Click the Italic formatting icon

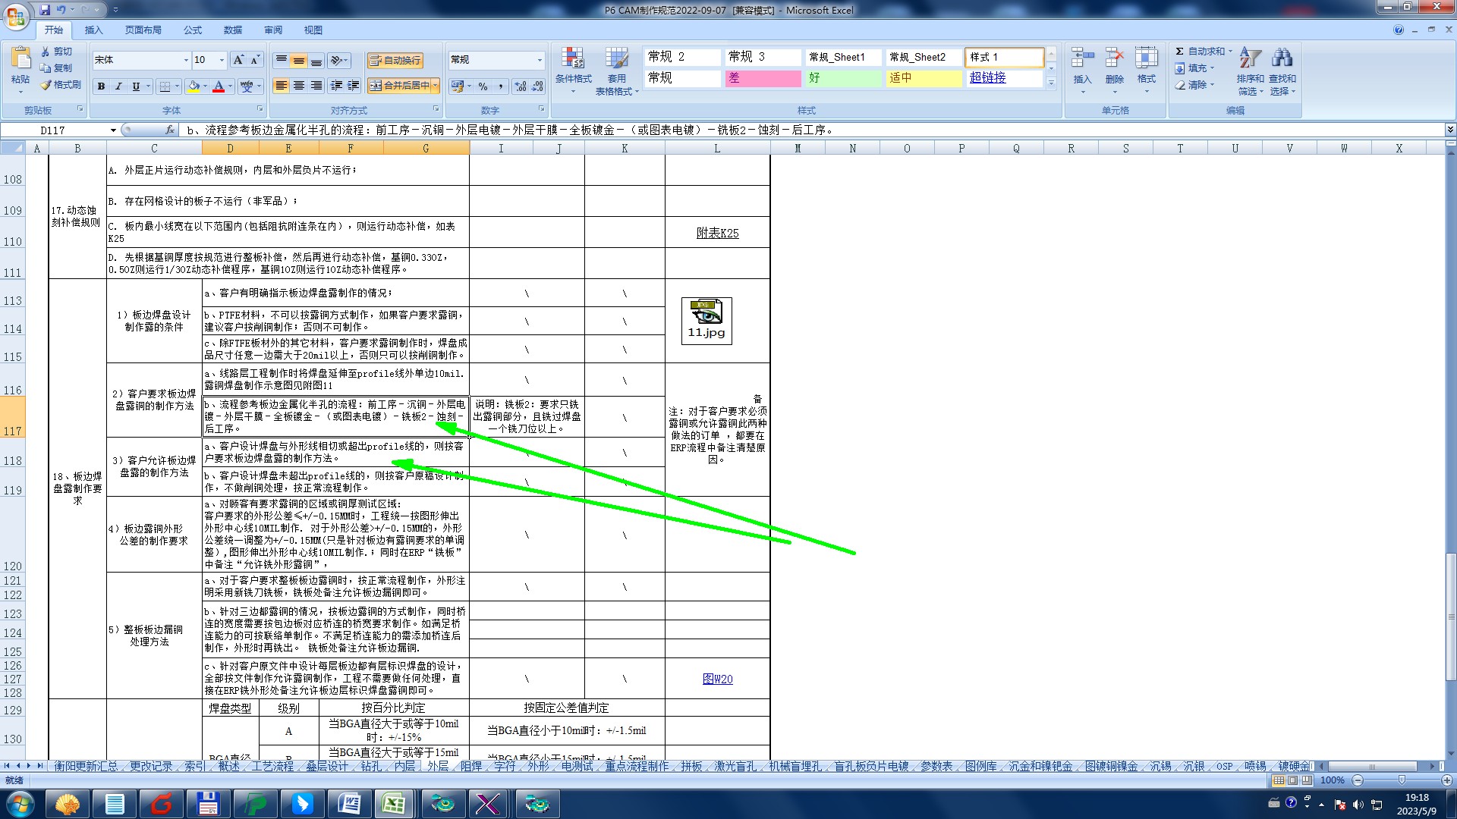click(x=118, y=86)
